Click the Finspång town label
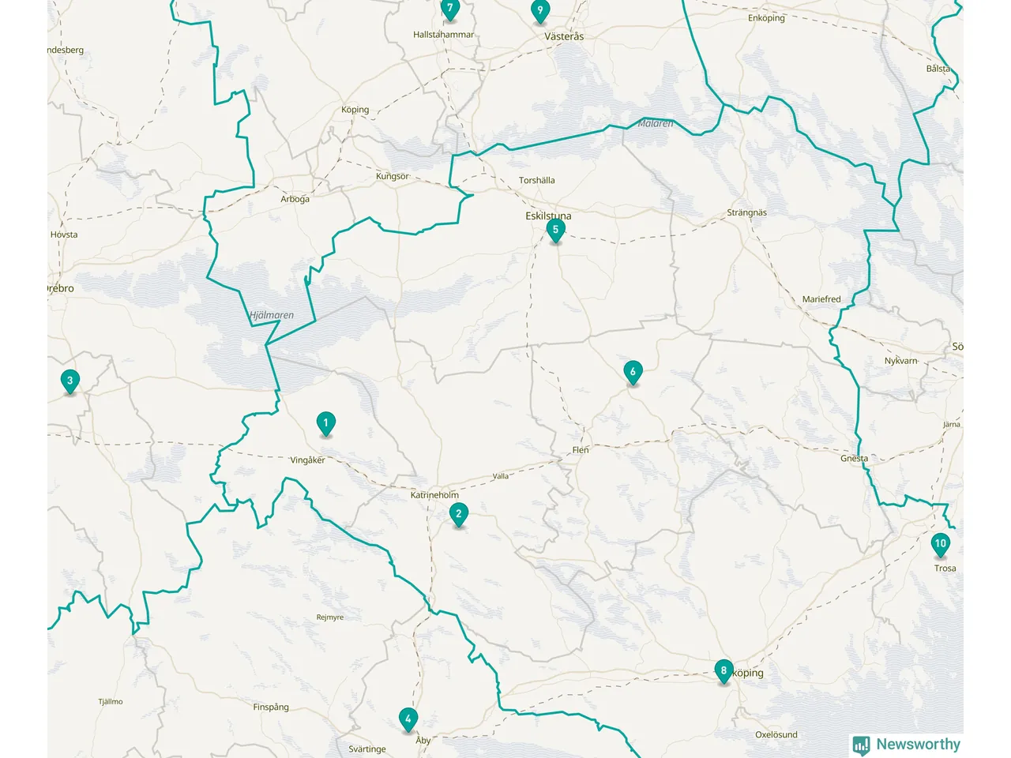Screen dimensions: 1011x758 click(271, 707)
